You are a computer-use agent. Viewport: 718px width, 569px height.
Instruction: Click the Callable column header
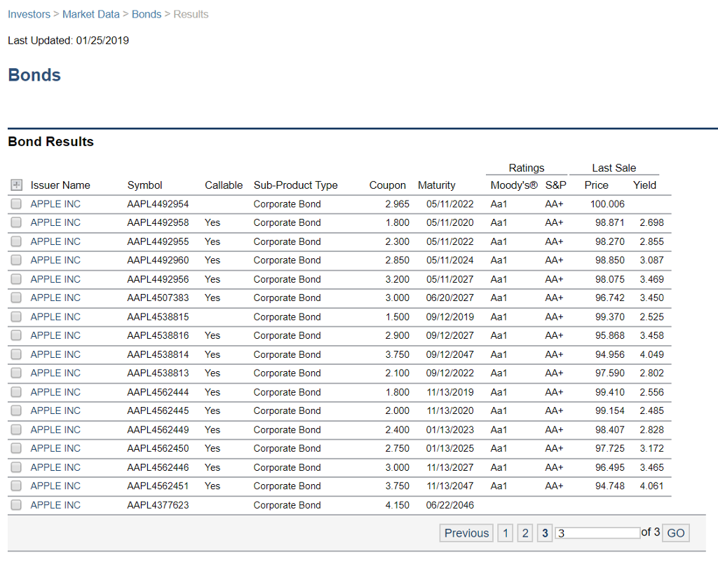tap(224, 185)
